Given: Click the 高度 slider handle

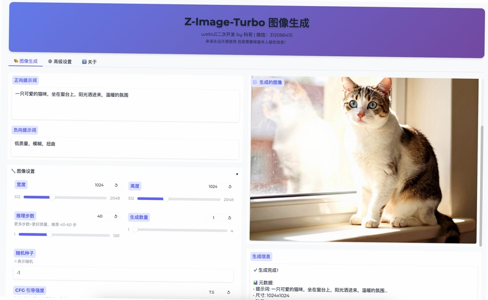Looking at the screenshot, I should coord(166,199).
